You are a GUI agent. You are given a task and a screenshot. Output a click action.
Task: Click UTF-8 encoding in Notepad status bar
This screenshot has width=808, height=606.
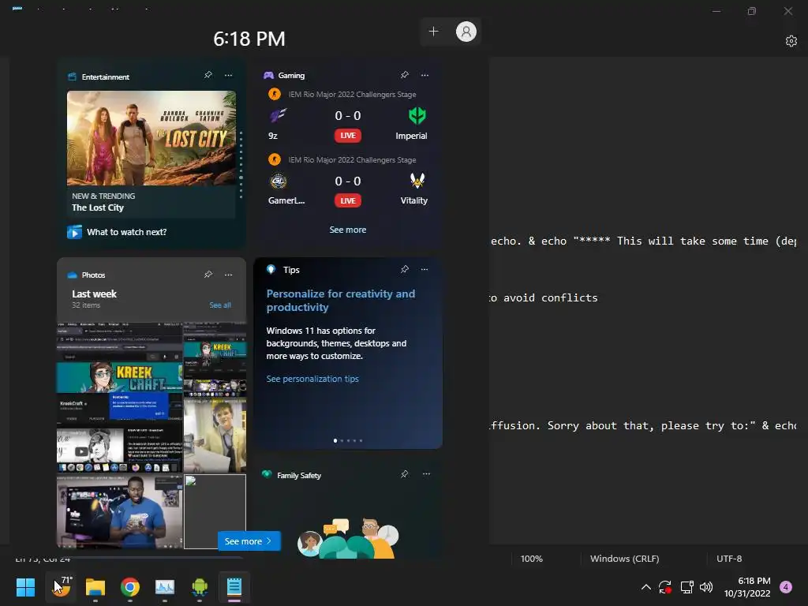(x=729, y=559)
